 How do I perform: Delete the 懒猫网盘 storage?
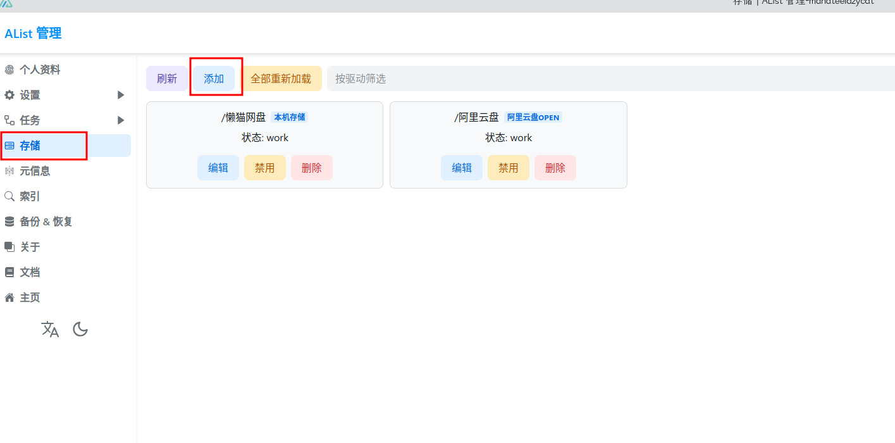312,168
